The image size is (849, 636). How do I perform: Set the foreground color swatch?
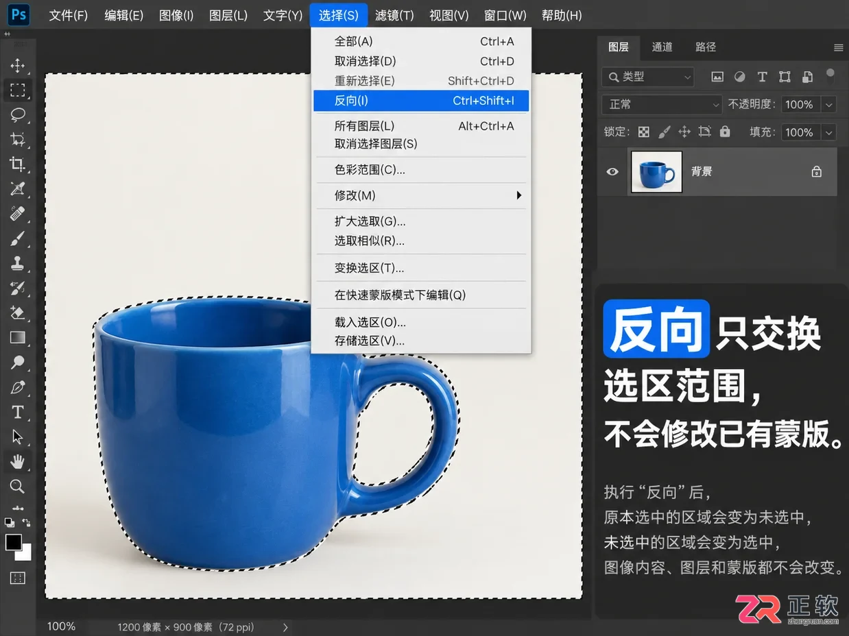[x=12, y=541]
